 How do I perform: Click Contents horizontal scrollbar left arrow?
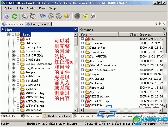81,110
